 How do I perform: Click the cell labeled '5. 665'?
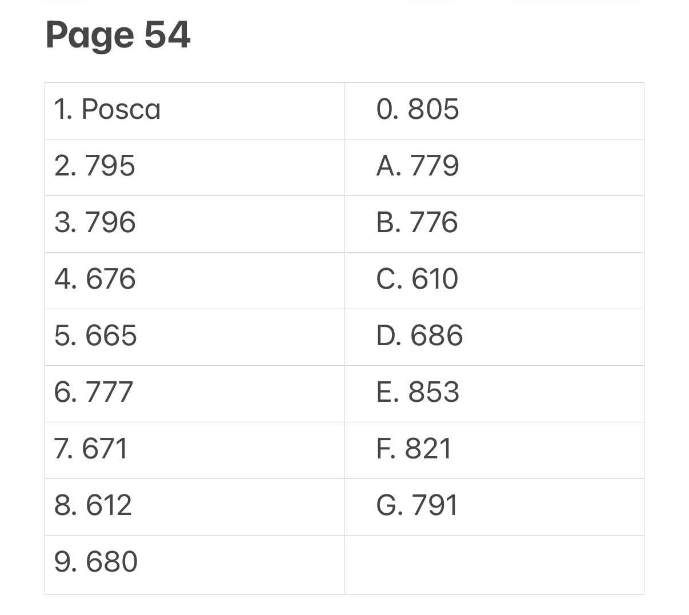tap(195, 337)
